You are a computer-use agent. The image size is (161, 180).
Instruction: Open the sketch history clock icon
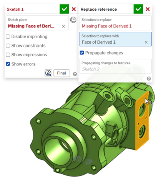pyautogui.click(x=73, y=20)
